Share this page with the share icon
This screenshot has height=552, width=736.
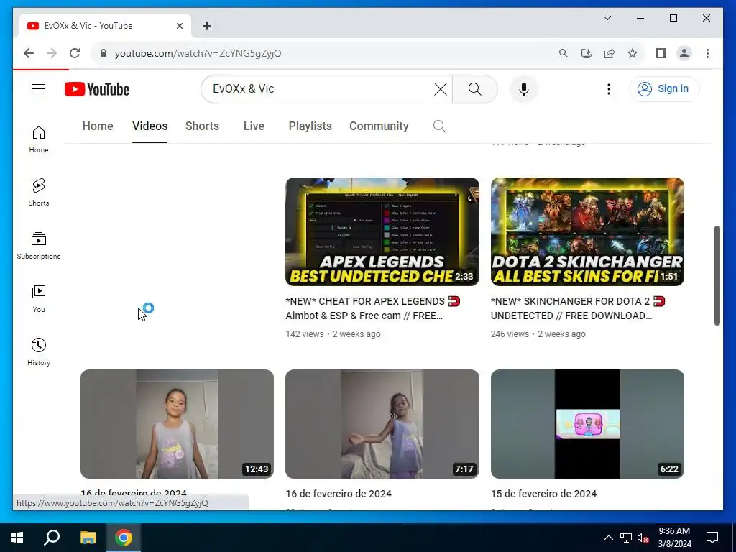[x=609, y=53]
